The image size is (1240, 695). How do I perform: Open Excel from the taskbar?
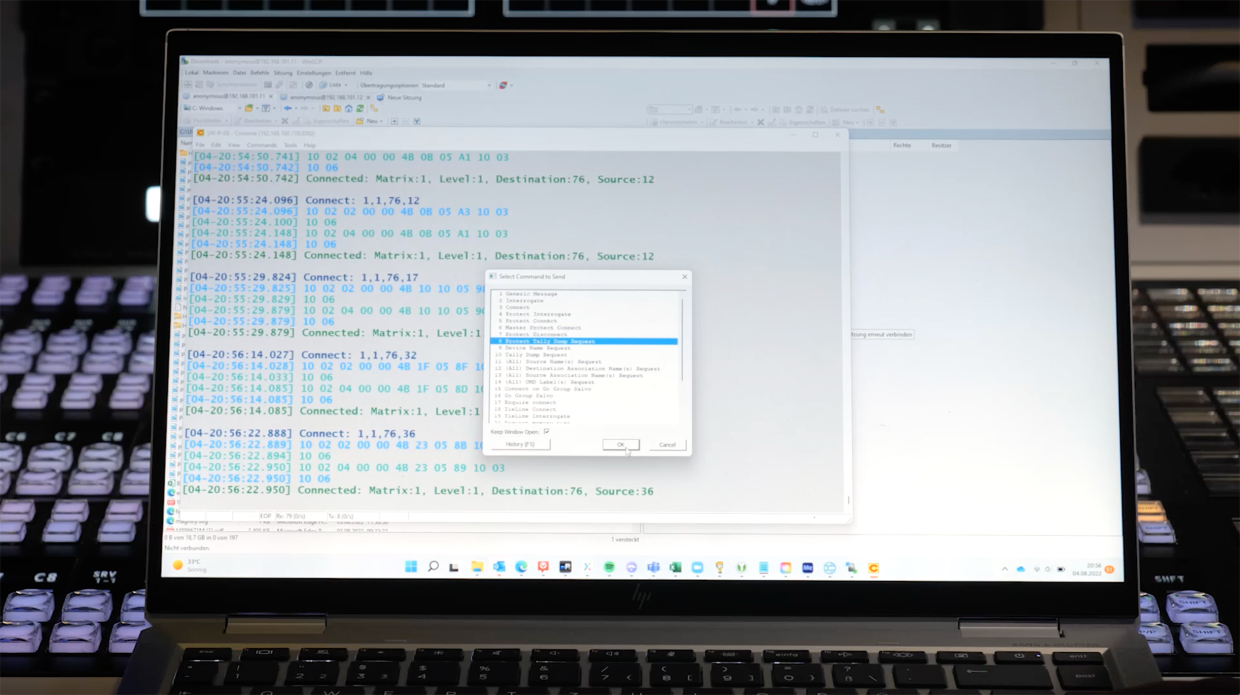click(x=675, y=568)
